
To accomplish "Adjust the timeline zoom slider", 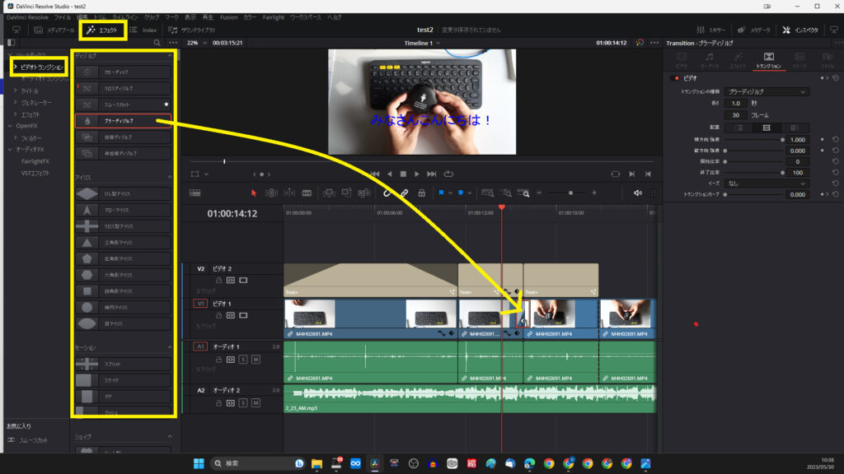I will click(570, 193).
